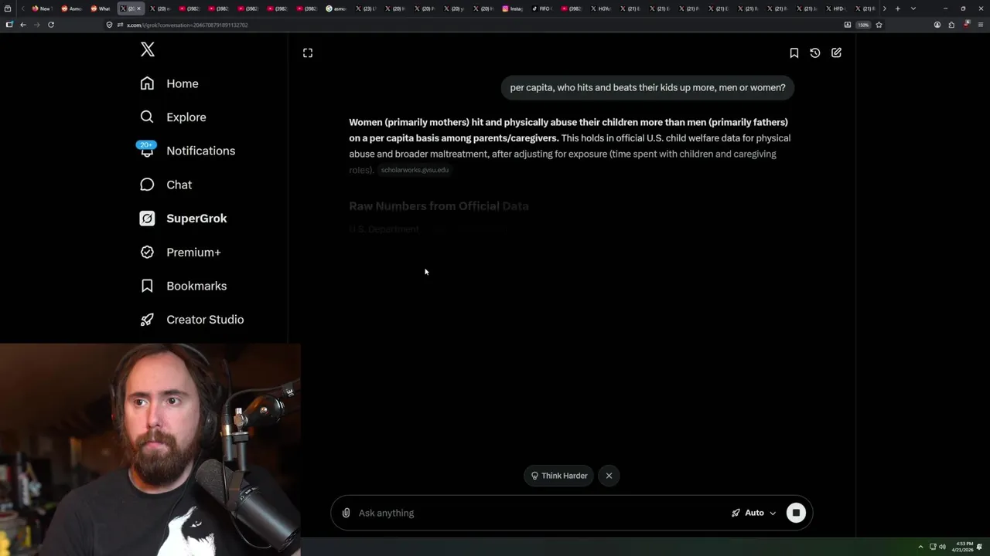Open the sidebar toggle icon left of the back arrow
The image size is (990, 556).
click(9, 25)
